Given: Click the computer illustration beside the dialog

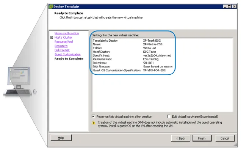Looking at the screenshot, I should click(x=20, y=82).
